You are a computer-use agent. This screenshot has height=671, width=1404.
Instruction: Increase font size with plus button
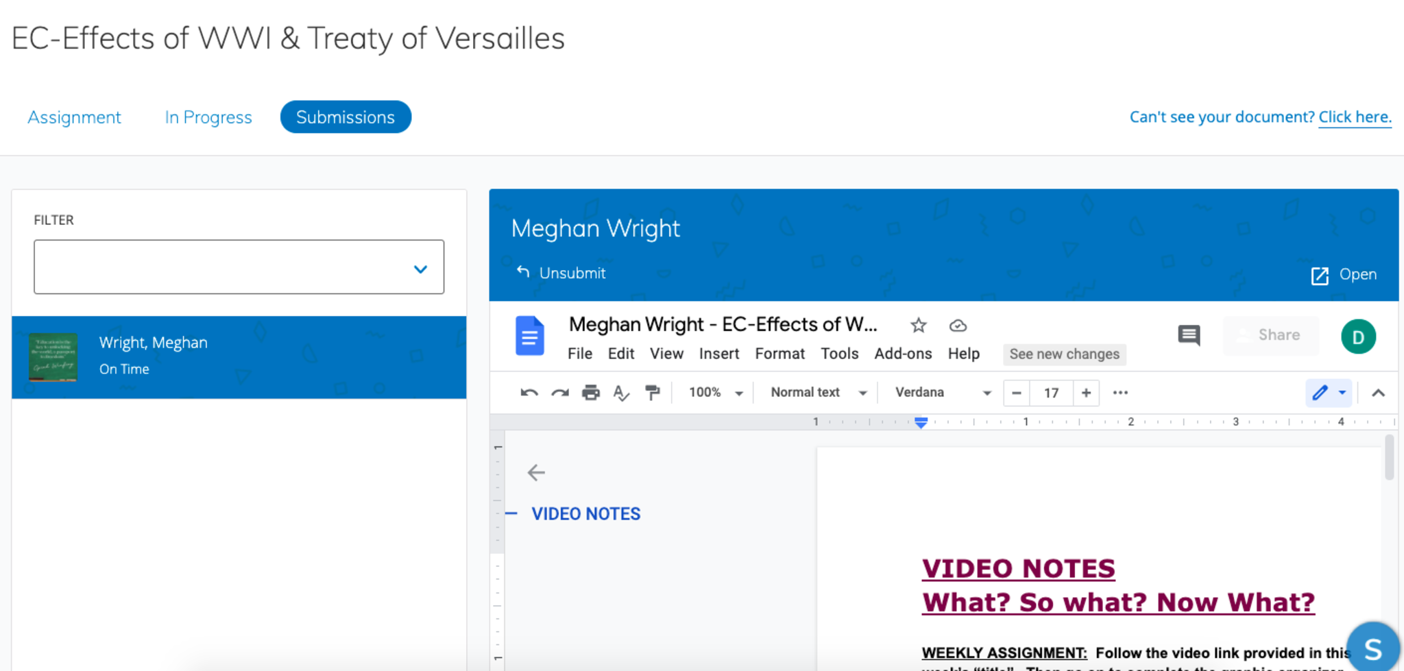pos(1086,393)
